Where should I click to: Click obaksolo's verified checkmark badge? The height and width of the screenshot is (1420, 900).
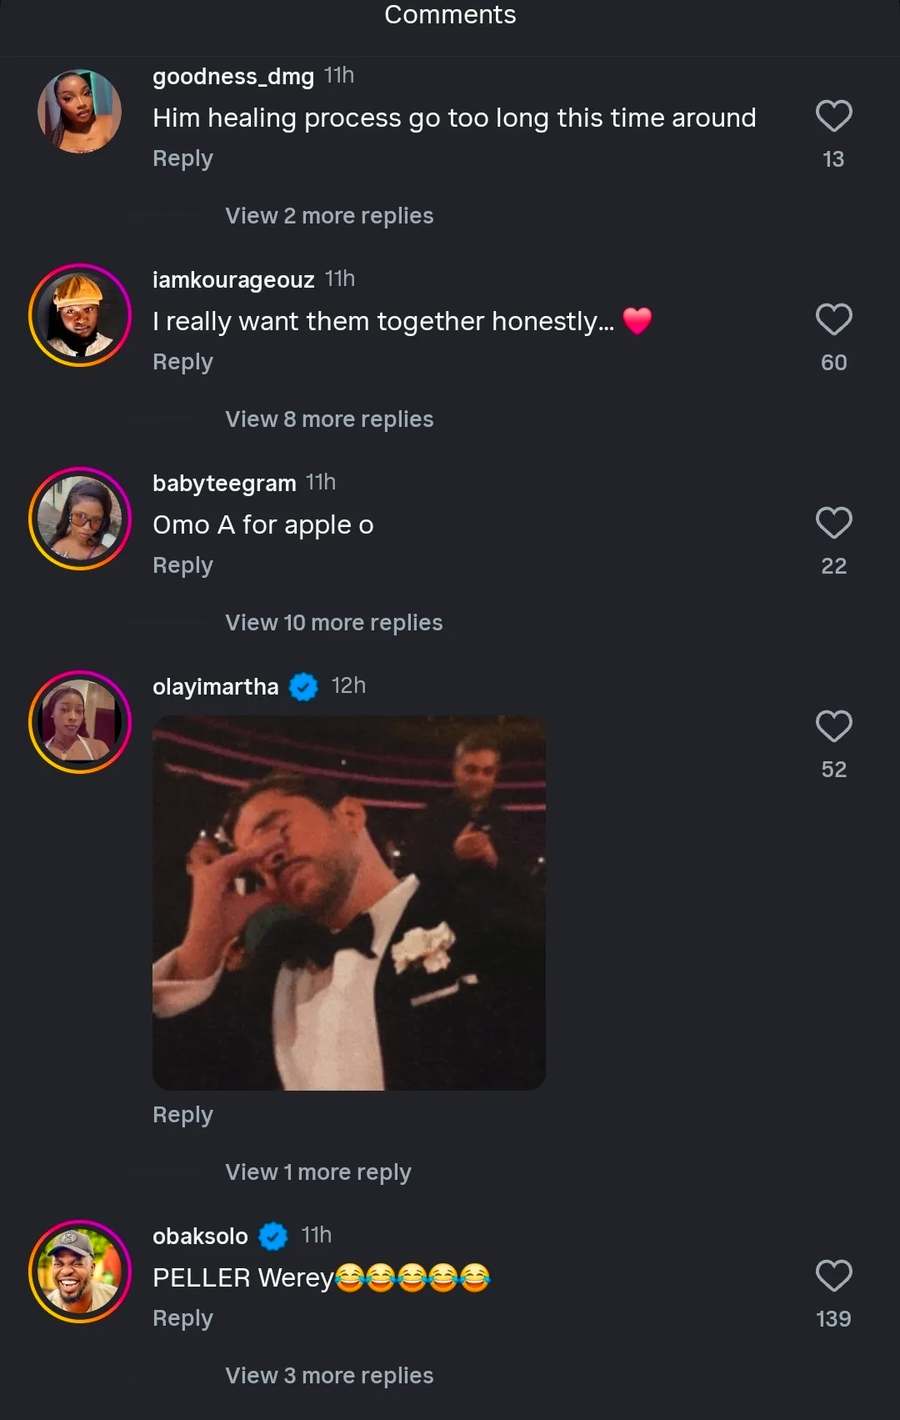tap(273, 1236)
